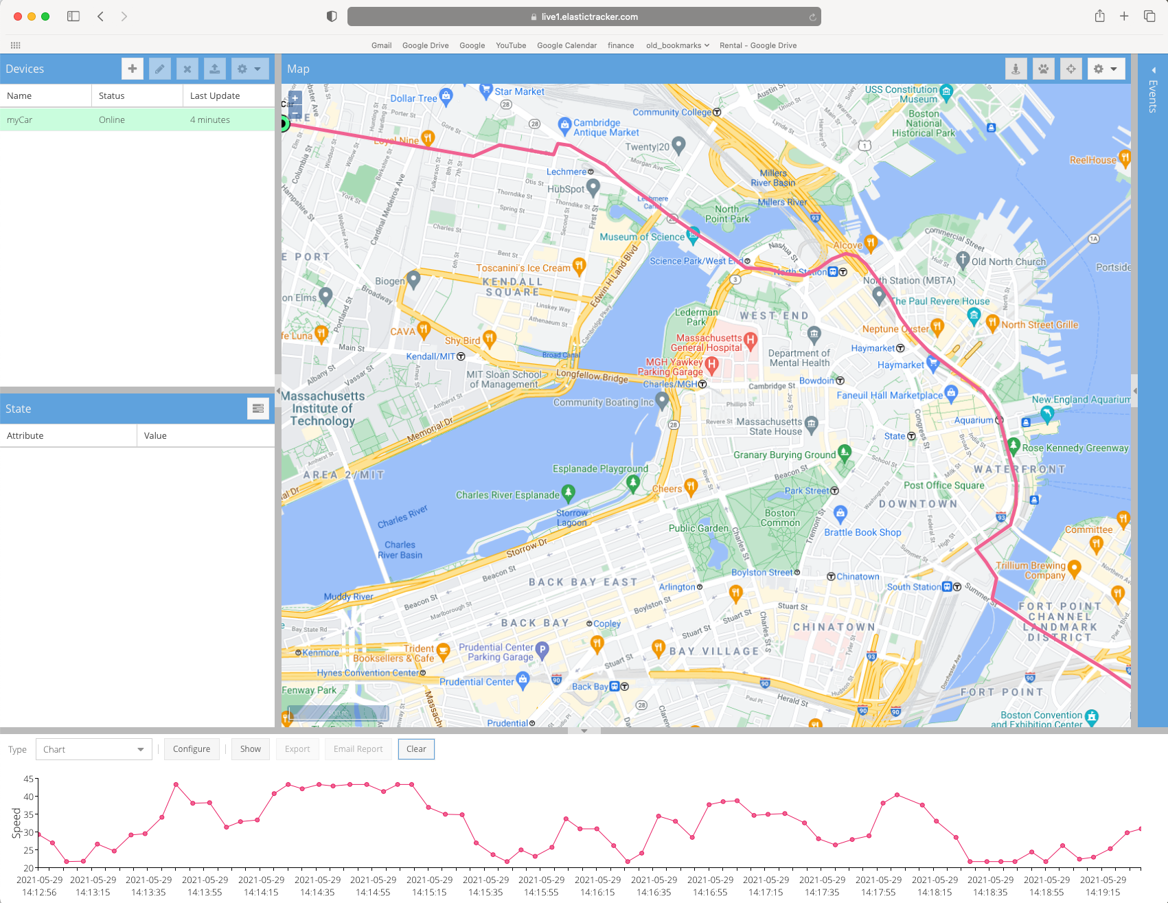Toggle the Street View person icon on the map toolbar
This screenshot has height=903, width=1168.
click(x=1016, y=69)
